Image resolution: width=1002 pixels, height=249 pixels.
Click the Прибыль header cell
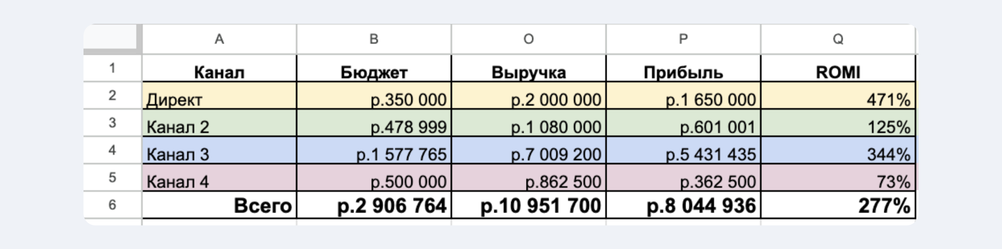click(683, 68)
